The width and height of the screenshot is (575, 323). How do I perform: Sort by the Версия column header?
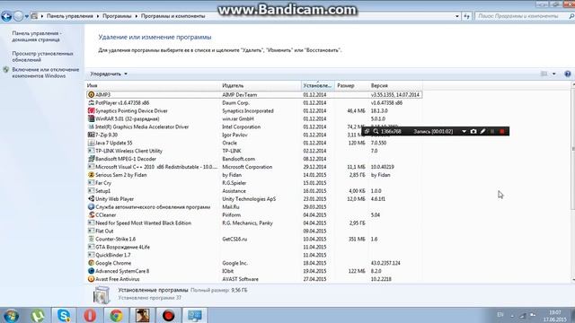click(395, 85)
